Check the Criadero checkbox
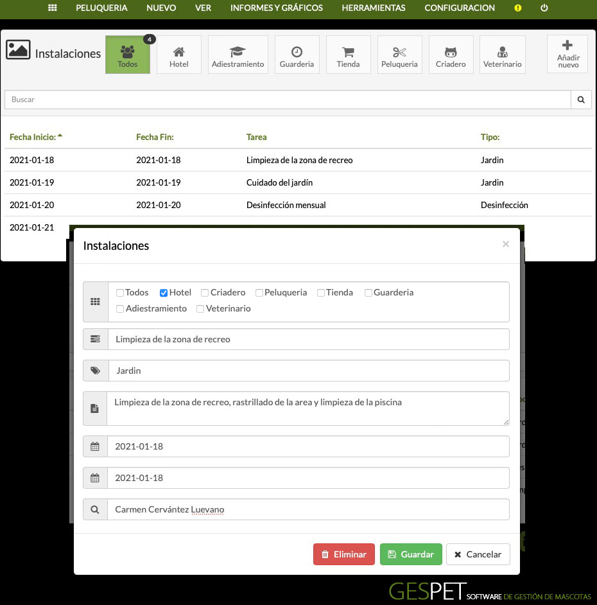The image size is (597, 605). (205, 293)
